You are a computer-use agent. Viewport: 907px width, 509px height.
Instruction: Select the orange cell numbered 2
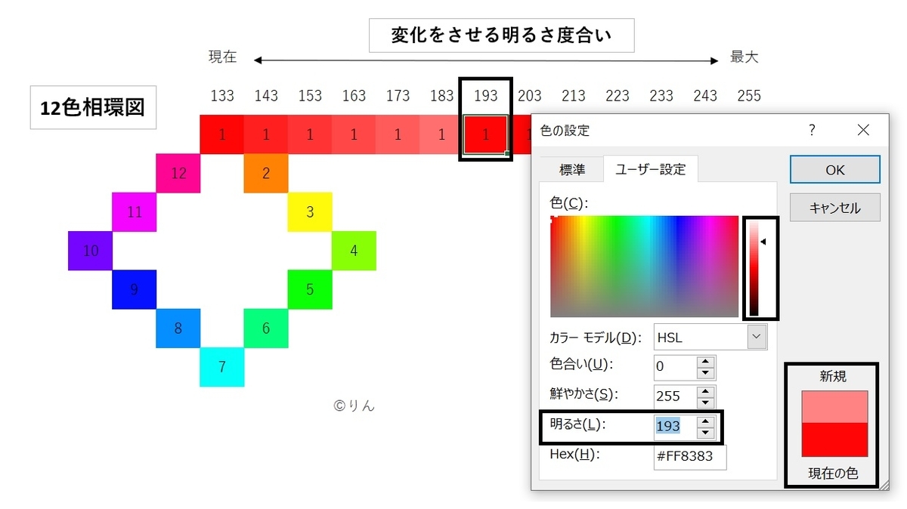pos(265,173)
